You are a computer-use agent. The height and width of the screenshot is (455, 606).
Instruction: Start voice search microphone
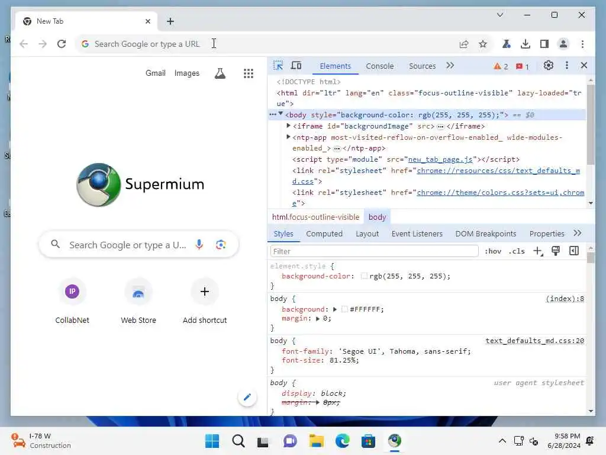click(199, 245)
